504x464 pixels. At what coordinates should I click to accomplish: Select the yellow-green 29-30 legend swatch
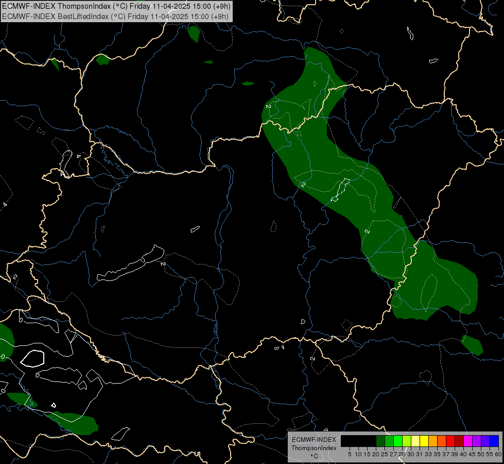(407, 441)
